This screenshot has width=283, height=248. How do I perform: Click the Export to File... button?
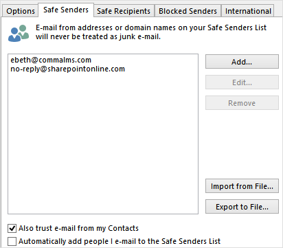coord(242,207)
